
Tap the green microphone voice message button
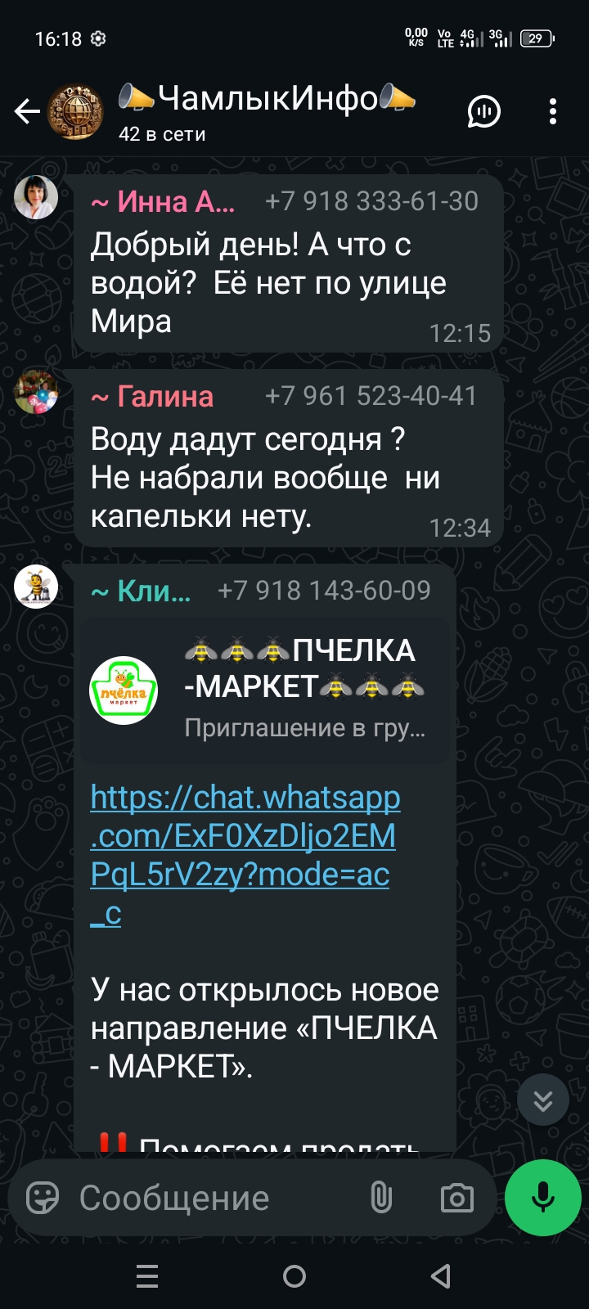[x=543, y=1198]
